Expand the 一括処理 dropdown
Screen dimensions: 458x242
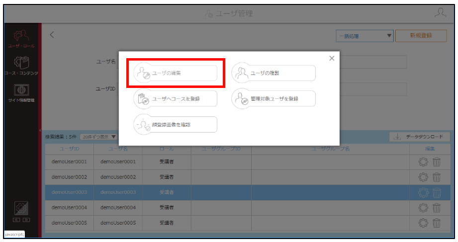tap(365, 36)
